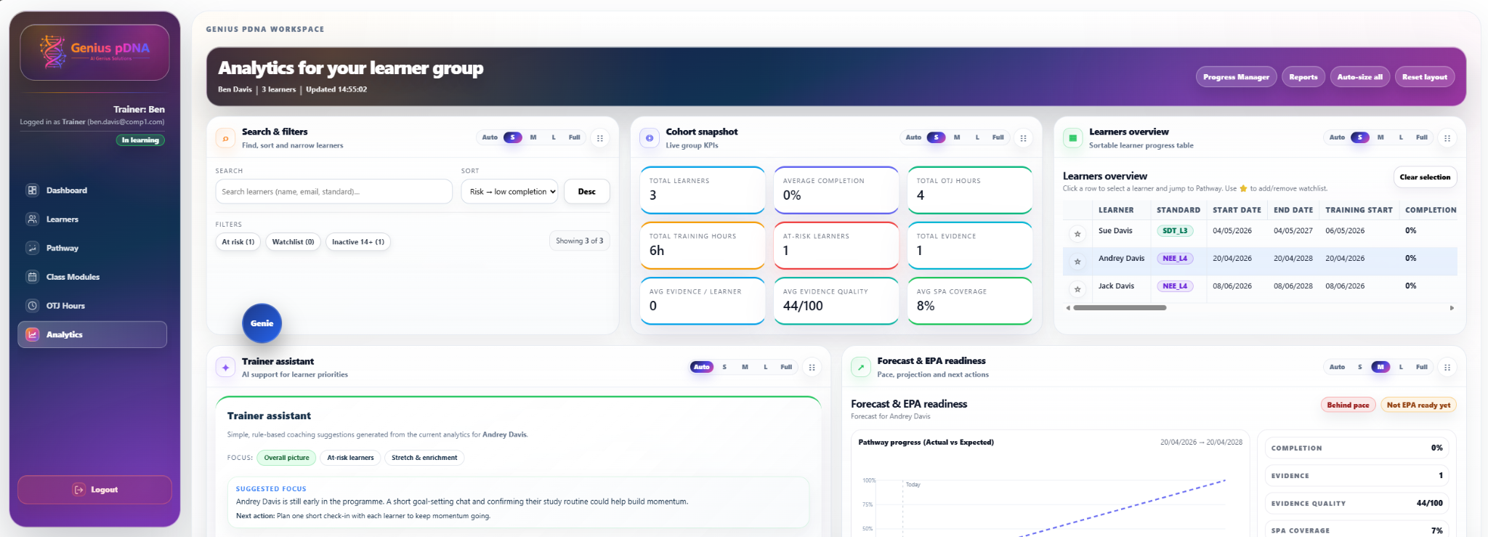Star Jack Davis for the watchlist
1488x537 pixels.
(1077, 289)
